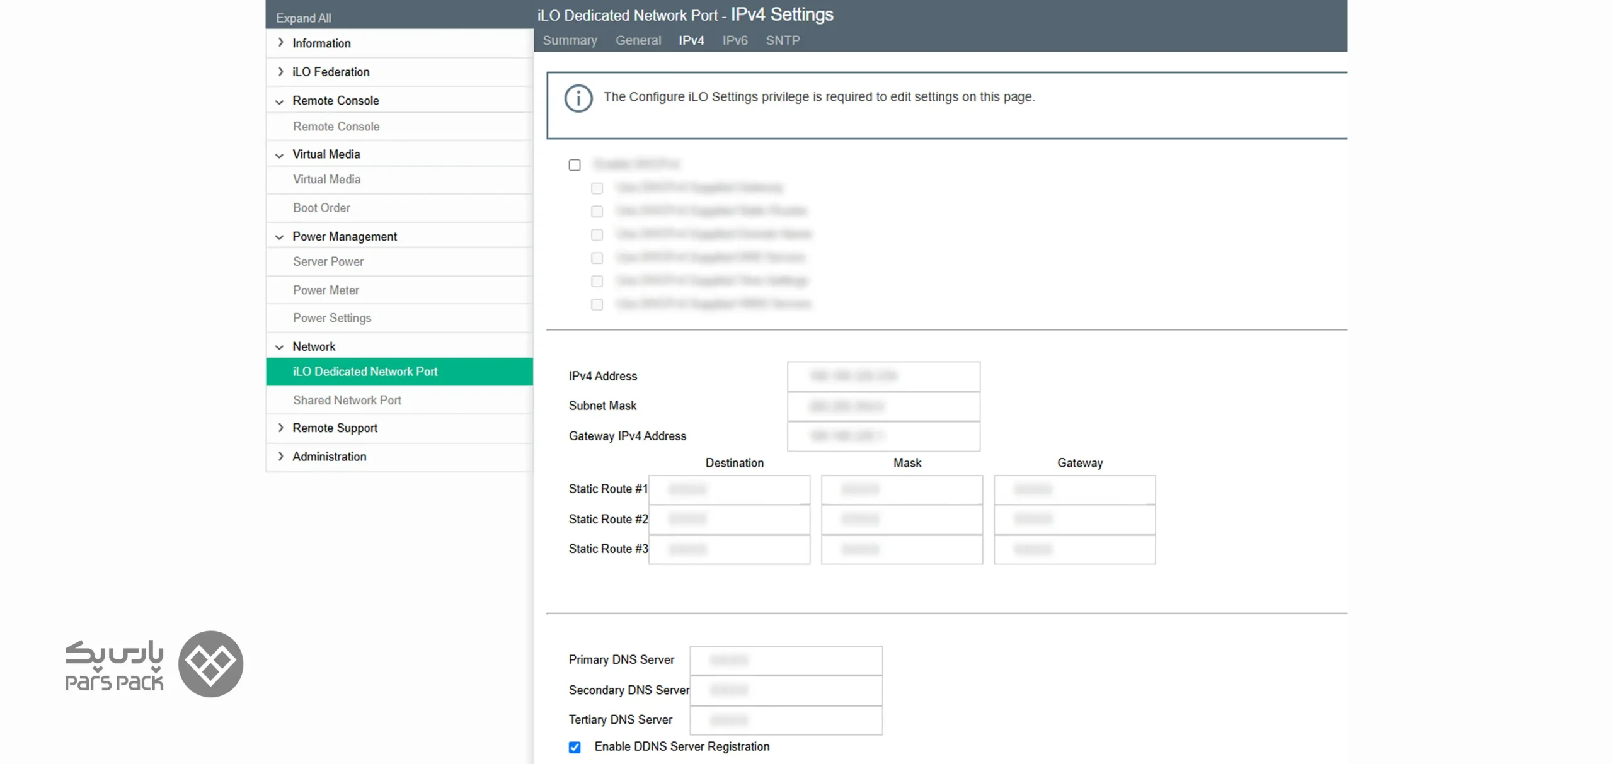The height and width of the screenshot is (764, 1613).
Task: Click the info icon in the privilege notice
Action: coord(578,99)
